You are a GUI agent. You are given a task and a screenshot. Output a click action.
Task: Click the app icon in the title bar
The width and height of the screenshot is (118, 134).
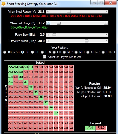[x=4, y=4]
